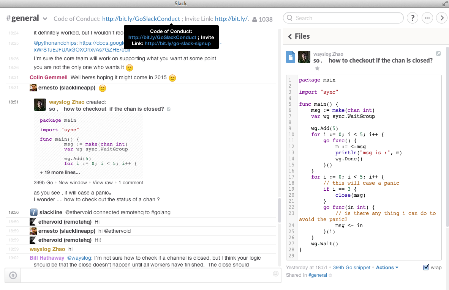Viewport: 449px width, 290px height.
Task: Click ethervoid's avatar beside 'Hi!' message
Action: pyautogui.click(x=33, y=240)
